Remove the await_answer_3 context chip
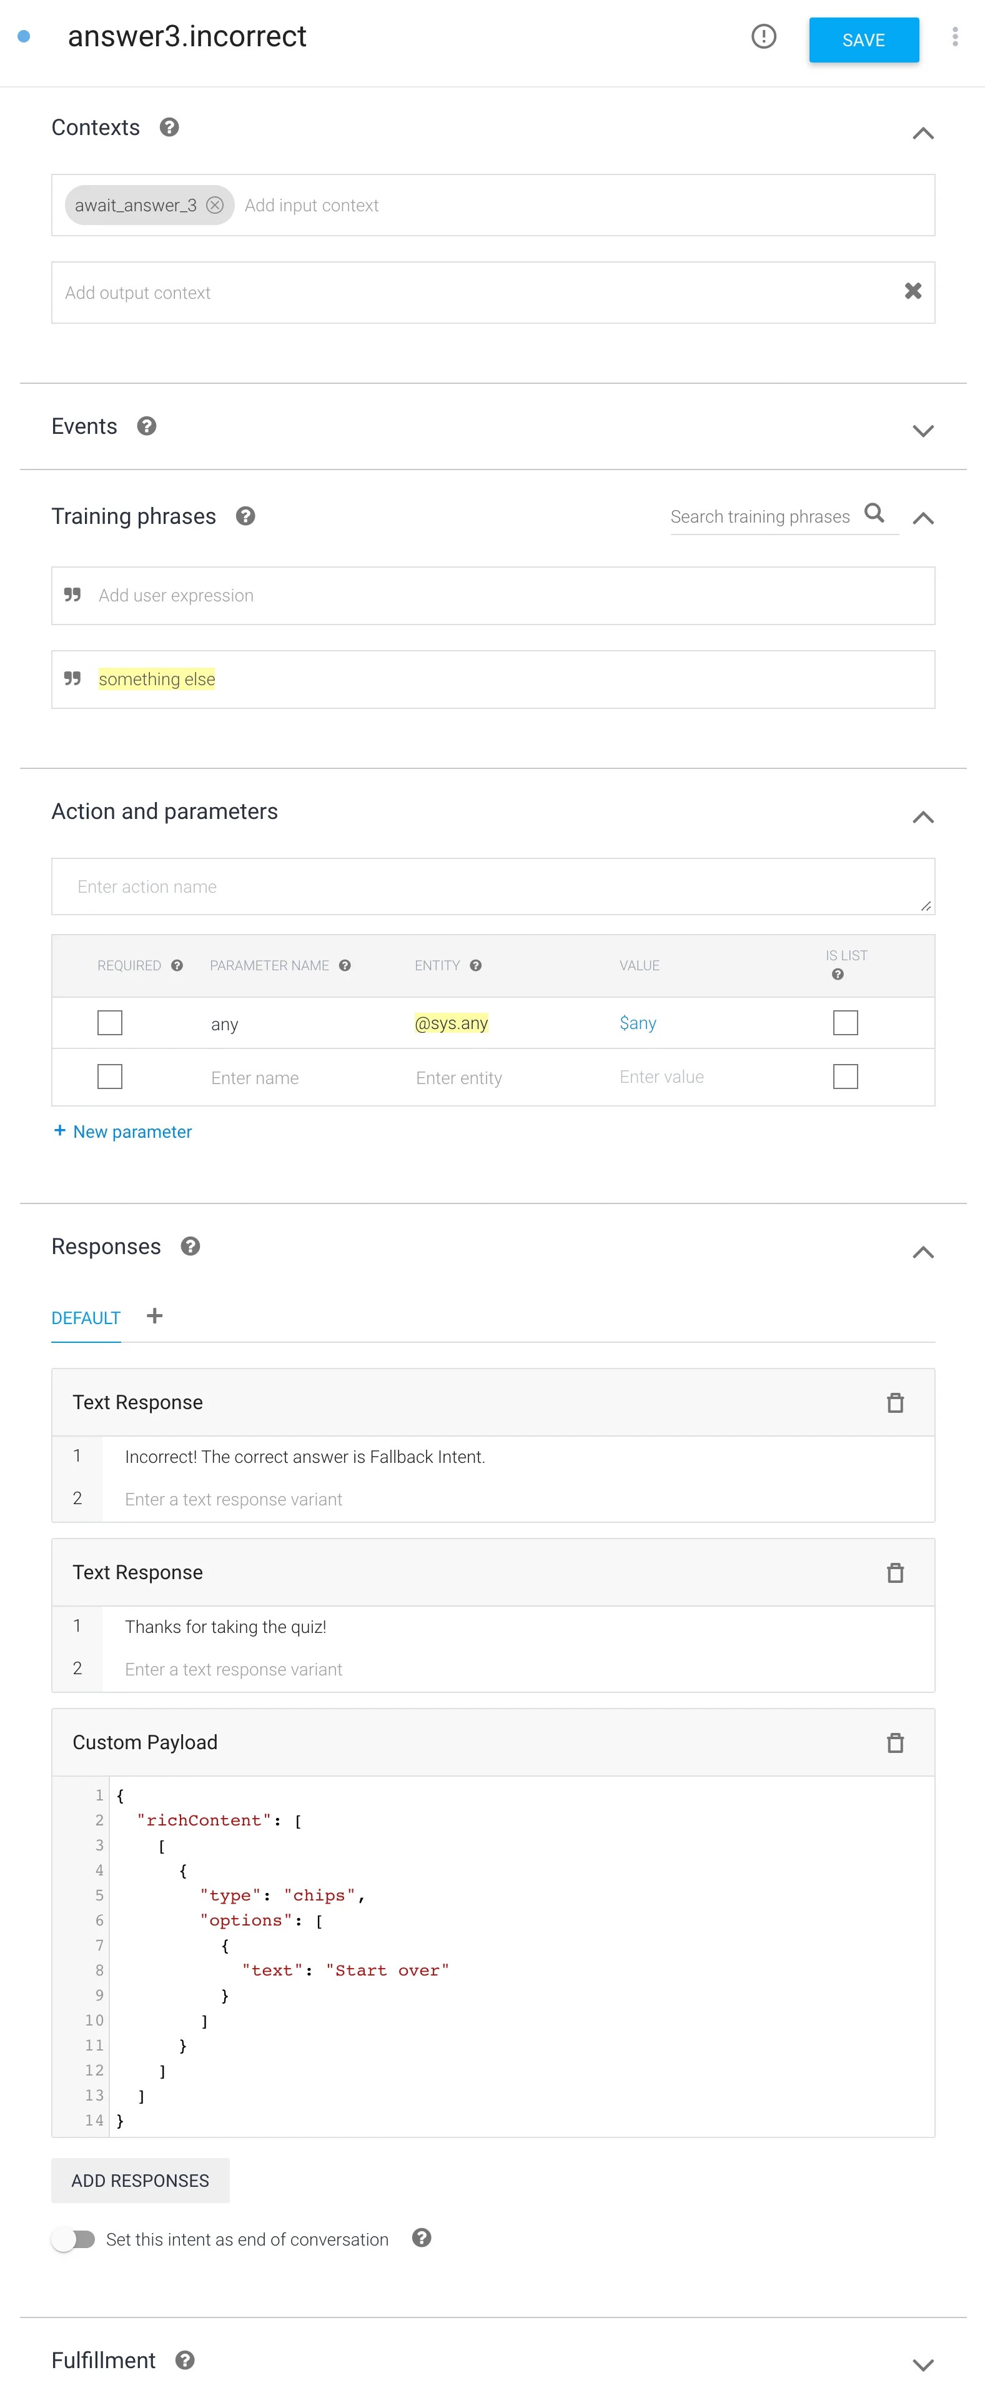The height and width of the screenshot is (2400, 985). (x=215, y=205)
